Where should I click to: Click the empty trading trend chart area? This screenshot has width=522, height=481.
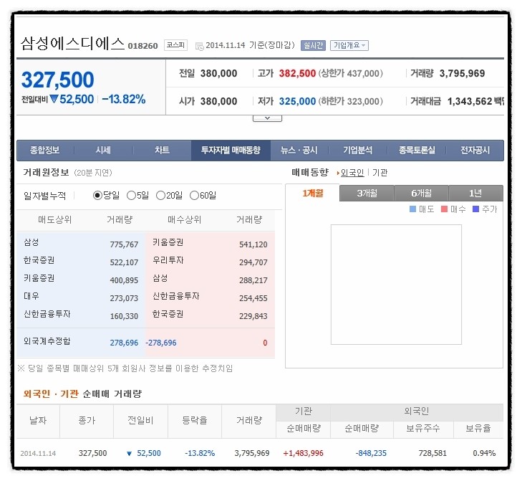(395, 284)
